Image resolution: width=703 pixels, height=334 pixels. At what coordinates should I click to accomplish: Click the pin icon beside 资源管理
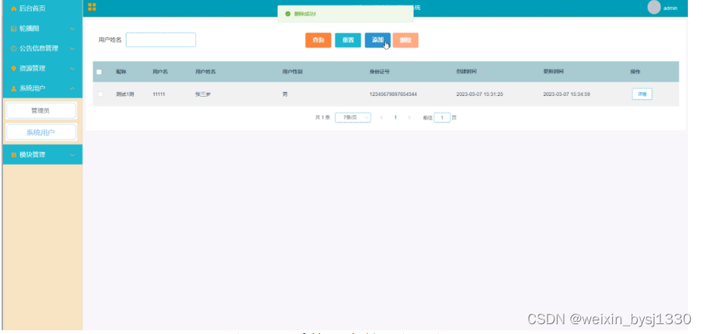click(14, 69)
